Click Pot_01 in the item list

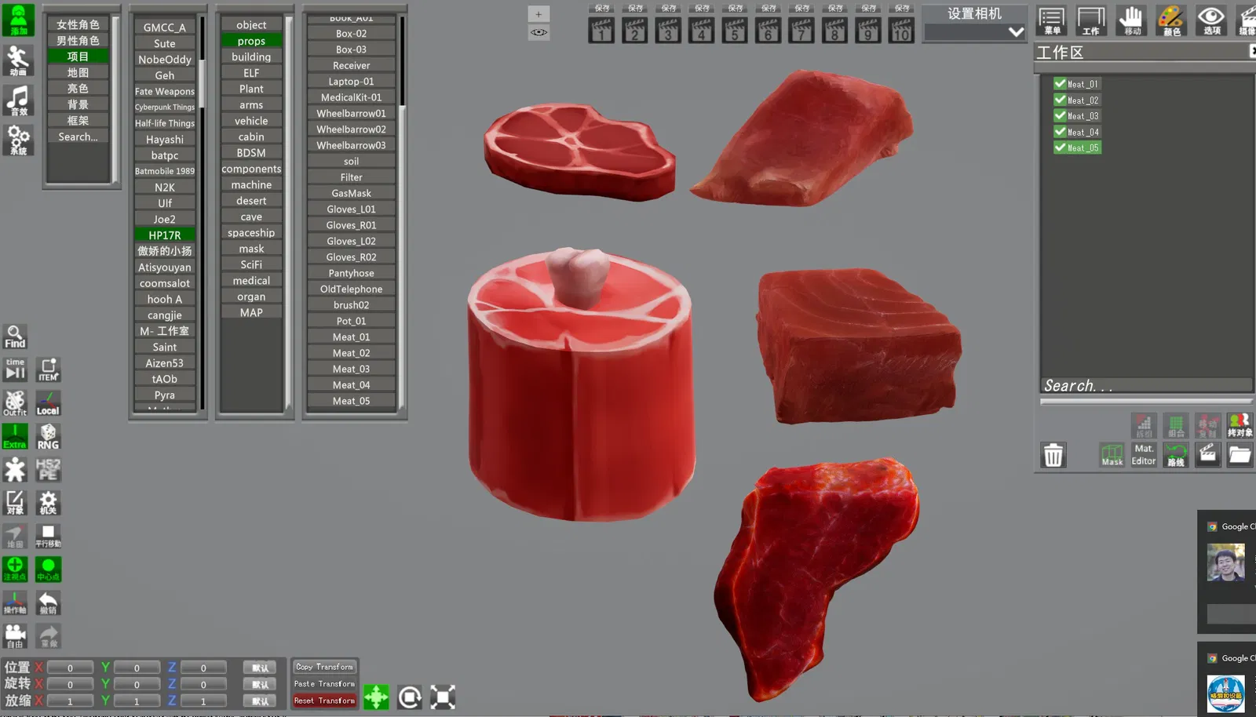click(x=351, y=321)
